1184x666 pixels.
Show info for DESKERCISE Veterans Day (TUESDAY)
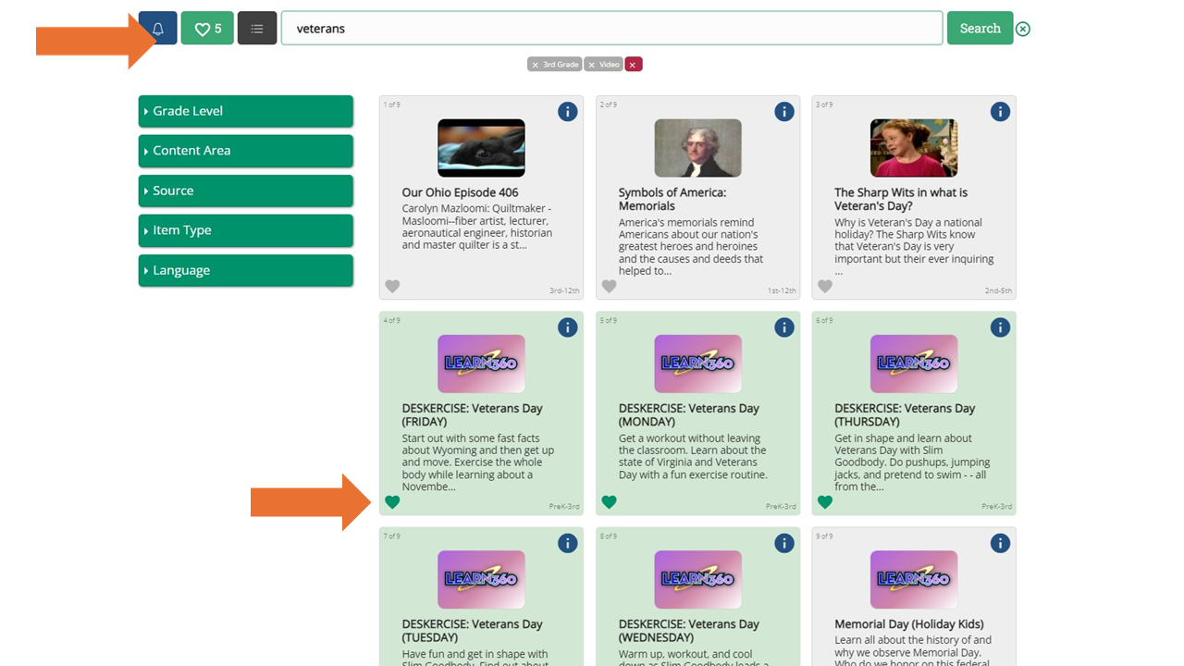click(568, 544)
